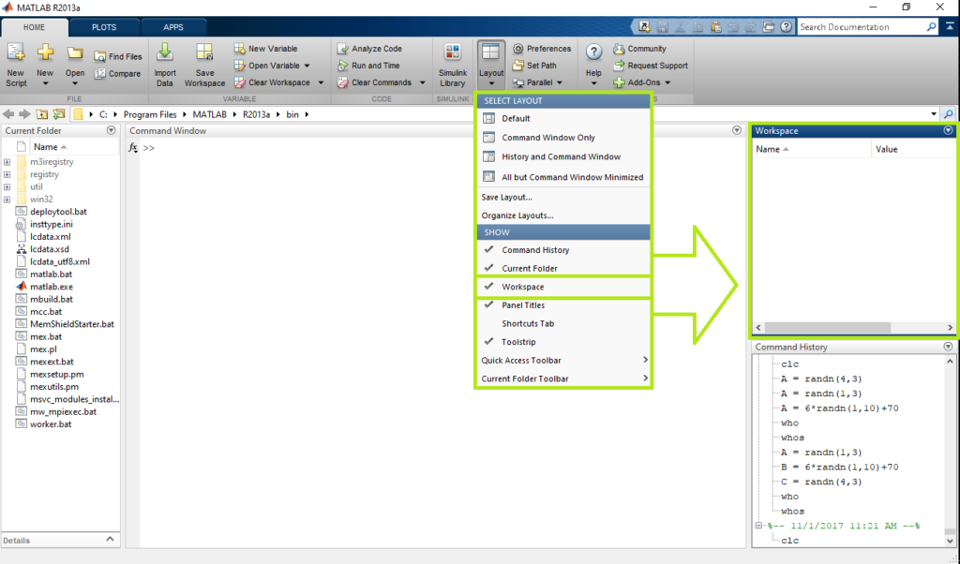The height and width of the screenshot is (564, 960).
Task: Click the Help question mark icon
Action: pos(593,53)
